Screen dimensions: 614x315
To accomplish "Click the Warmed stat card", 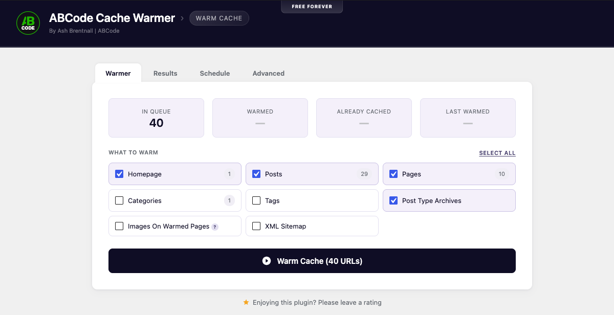I will coord(260,118).
